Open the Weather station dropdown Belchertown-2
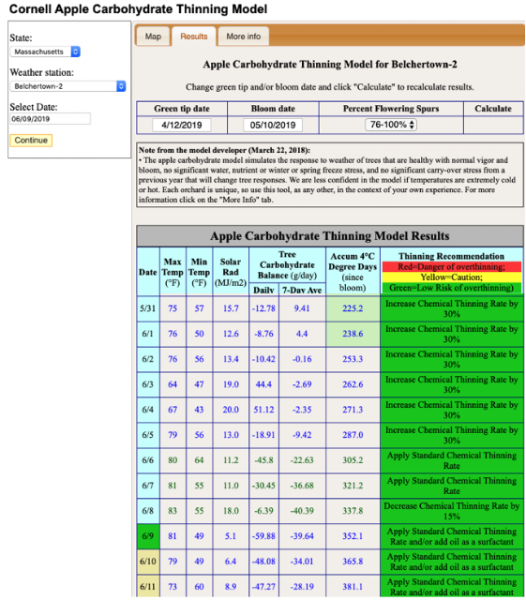Image resolution: width=526 pixels, height=600 pixels. coord(68,86)
